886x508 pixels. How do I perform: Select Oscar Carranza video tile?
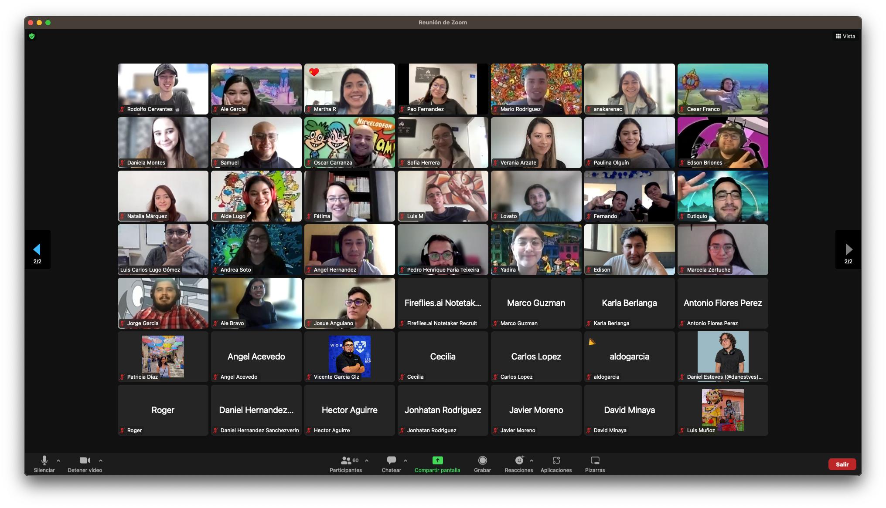[350, 142]
